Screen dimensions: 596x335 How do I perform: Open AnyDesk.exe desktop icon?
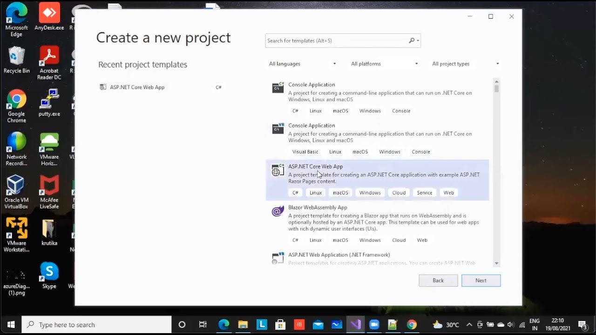click(x=49, y=17)
